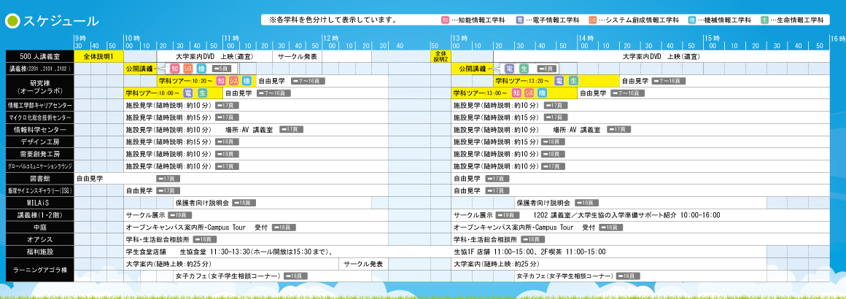846x299 pixels.
Task: Click 電 badge in the 10:00 学科ツアー
Action: point(189,93)
